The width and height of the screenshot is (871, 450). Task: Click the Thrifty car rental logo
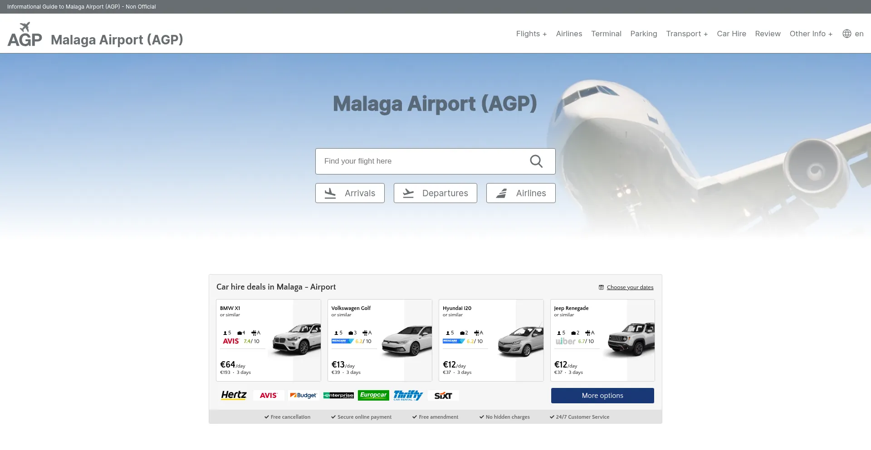tap(408, 395)
